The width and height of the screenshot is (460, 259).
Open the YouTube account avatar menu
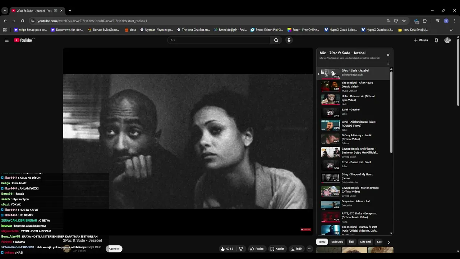447,40
